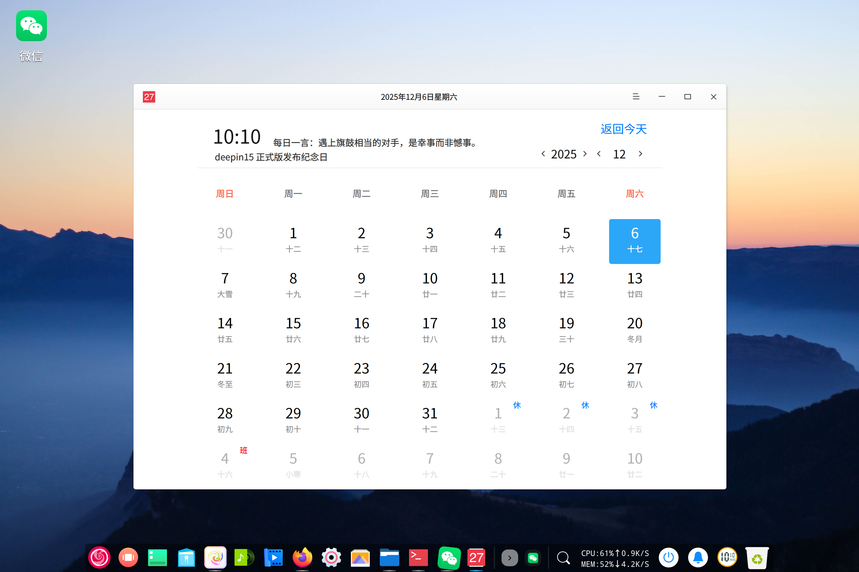This screenshot has height=572, width=859.
Task: Select December 15 廿六
Action: (x=293, y=330)
